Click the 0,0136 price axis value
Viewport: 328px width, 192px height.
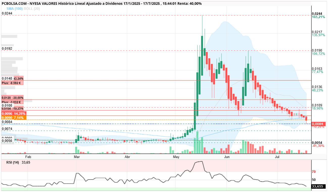(x=317, y=87)
